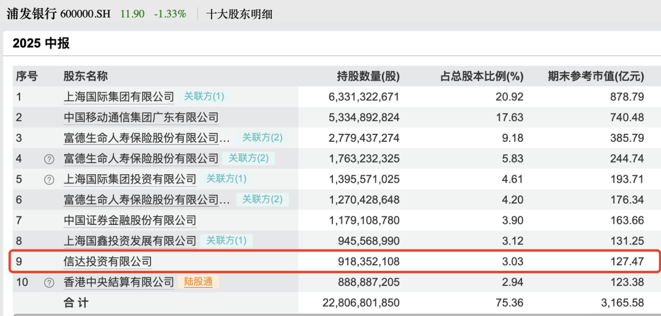
Task: Click the 2025 中报 report heading
Action: click(x=41, y=43)
